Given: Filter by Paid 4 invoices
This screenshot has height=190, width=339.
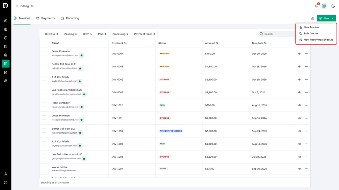Looking at the screenshot, I should [x=102, y=34].
